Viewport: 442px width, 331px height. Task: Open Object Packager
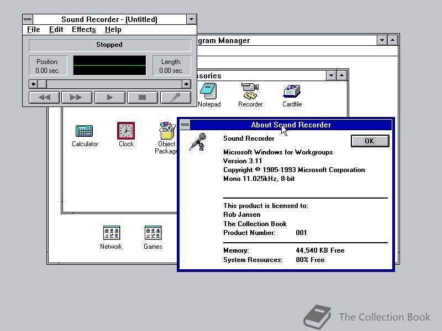pos(167,131)
